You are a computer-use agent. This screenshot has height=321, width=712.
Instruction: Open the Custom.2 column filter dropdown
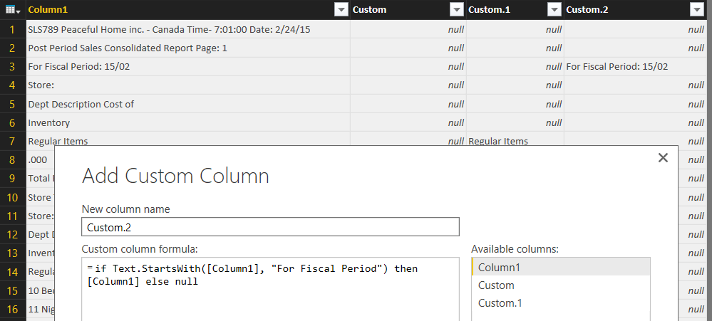click(x=697, y=10)
